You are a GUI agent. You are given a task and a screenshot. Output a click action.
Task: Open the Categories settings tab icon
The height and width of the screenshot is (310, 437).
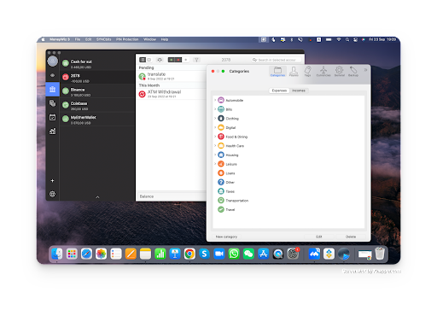click(x=277, y=71)
